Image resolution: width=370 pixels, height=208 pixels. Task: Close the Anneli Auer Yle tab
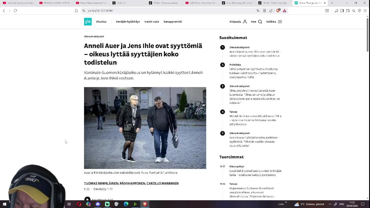coord(325,3)
